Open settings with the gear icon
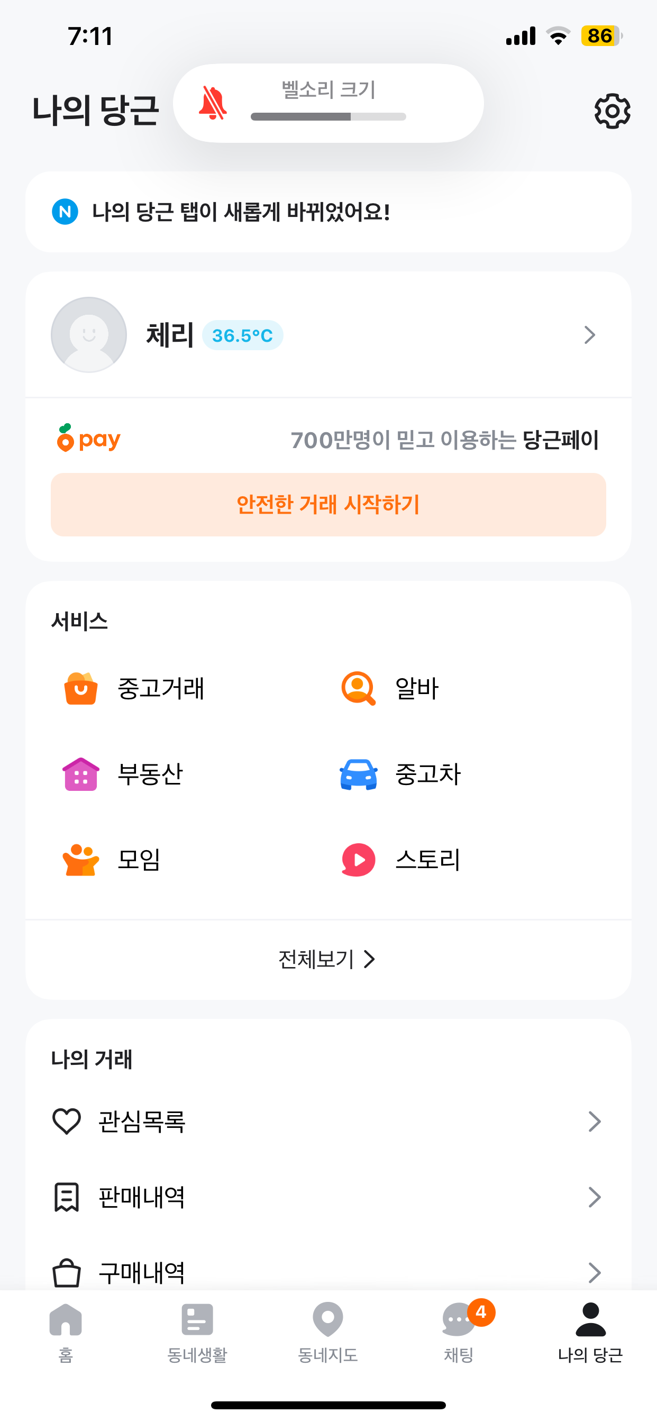The height and width of the screenshot is (1422, 657). click(612, 111)
